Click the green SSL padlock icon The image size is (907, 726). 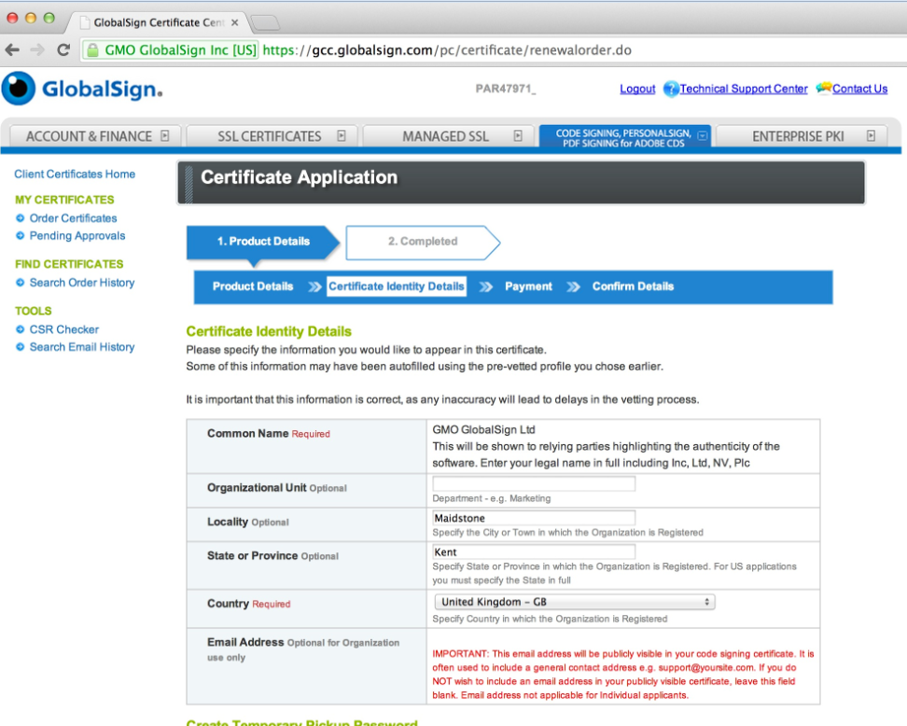coord(92,50)
